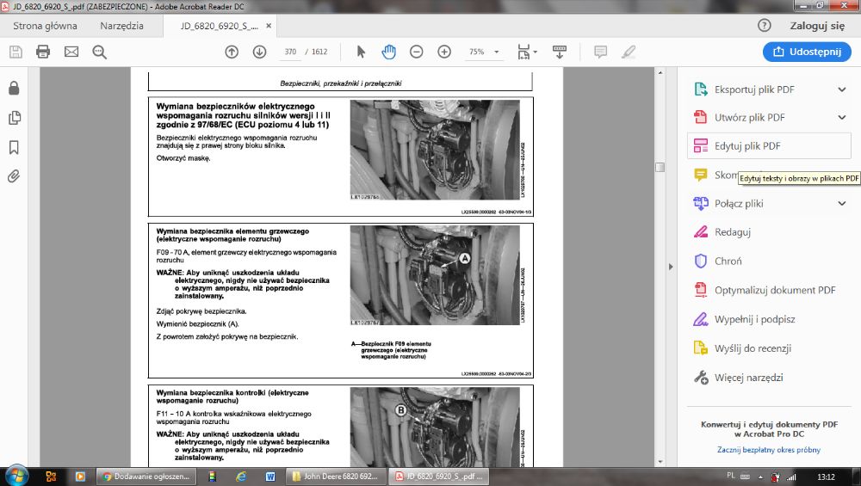Open Internet Explorer from taskbar
The height and width of the screenshot is (486, 861).
(241, 477)
